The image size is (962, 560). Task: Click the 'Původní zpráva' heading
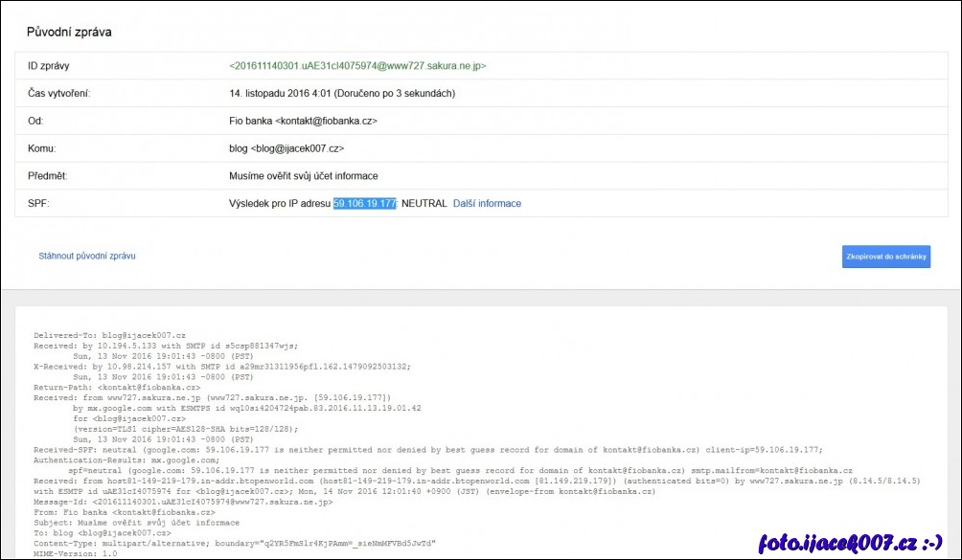69,32
